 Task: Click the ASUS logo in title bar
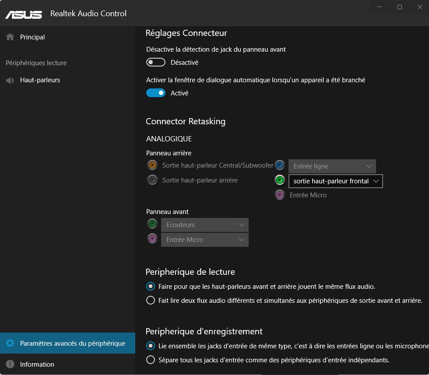(24, 14)
